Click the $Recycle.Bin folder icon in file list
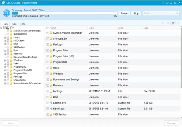The width and height of the screenshot is (182, 127). 51,39
